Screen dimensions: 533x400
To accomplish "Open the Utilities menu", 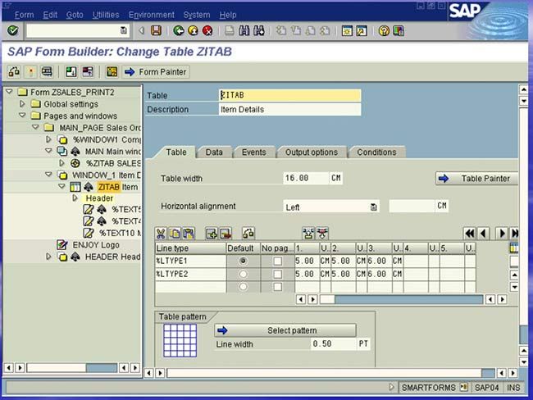I will (x=106, y=15).
